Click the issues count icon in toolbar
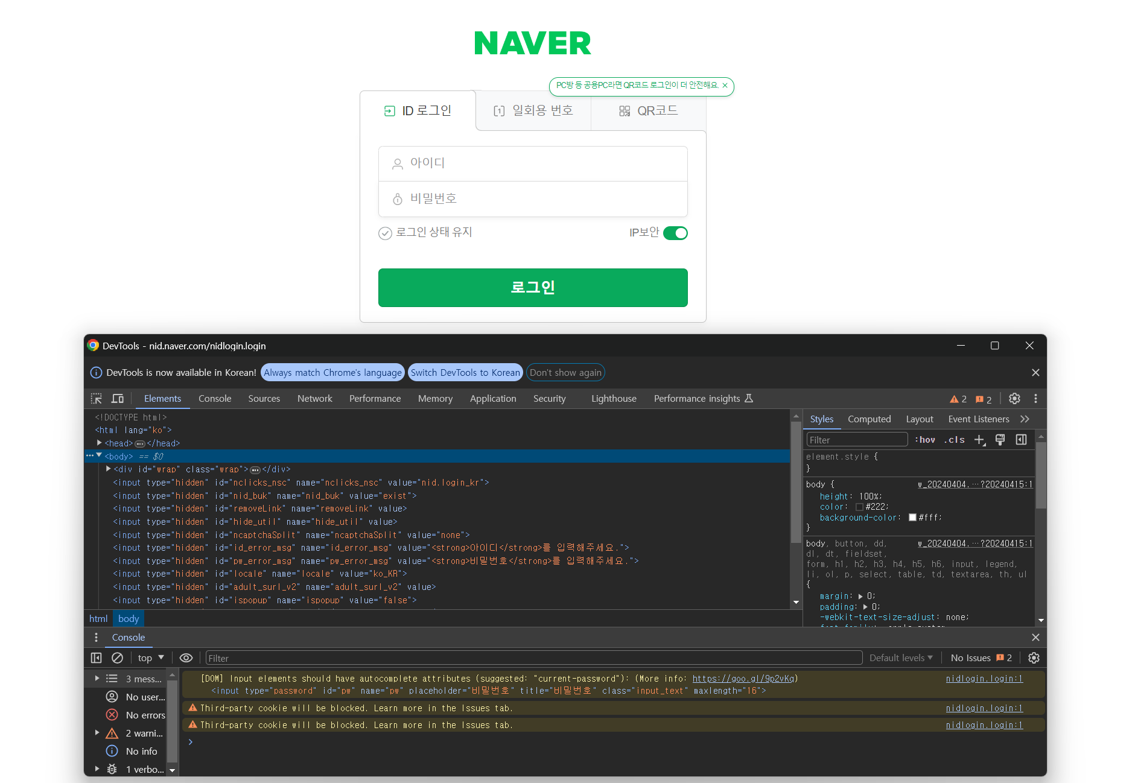Image resolution: width=1135 pixels, height=783 pixels. [984, 399]
